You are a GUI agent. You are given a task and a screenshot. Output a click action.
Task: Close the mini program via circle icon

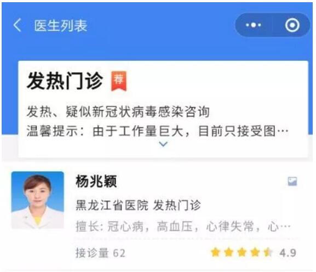coord(292,25)
